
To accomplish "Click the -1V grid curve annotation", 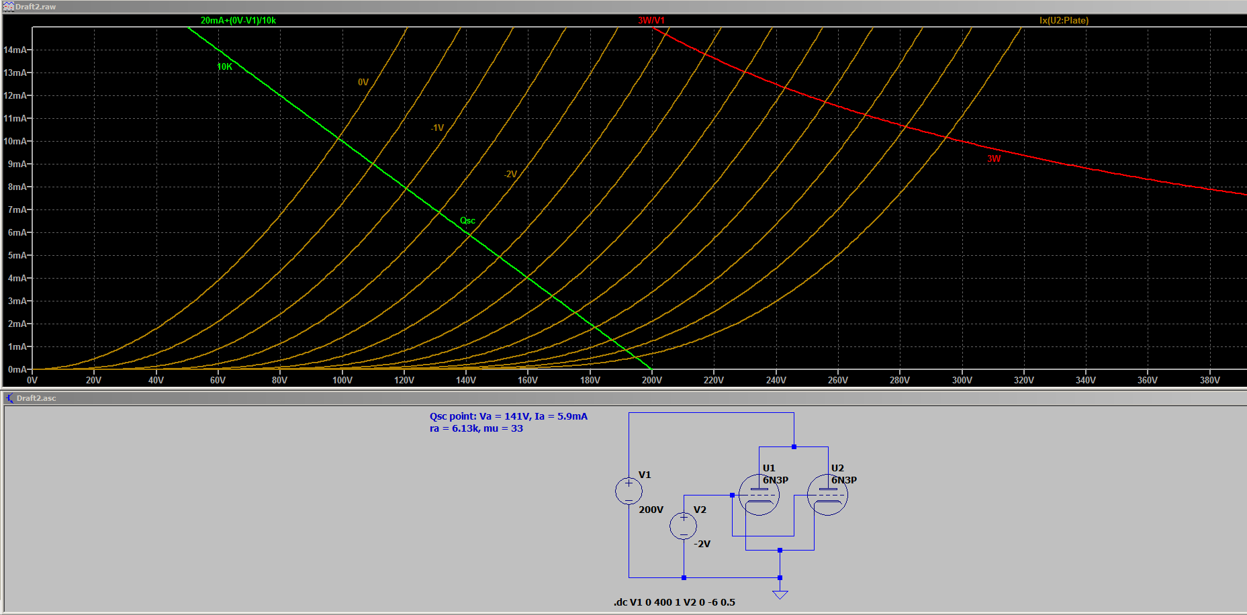I will click(437, 128).
